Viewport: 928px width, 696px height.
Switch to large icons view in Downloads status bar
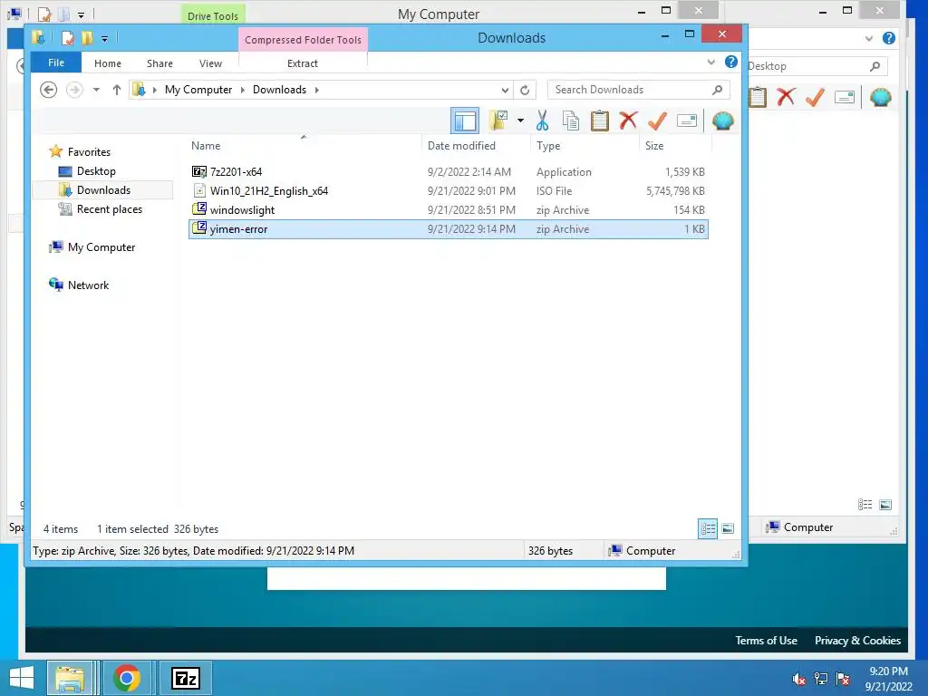click(x=728, y=528)
